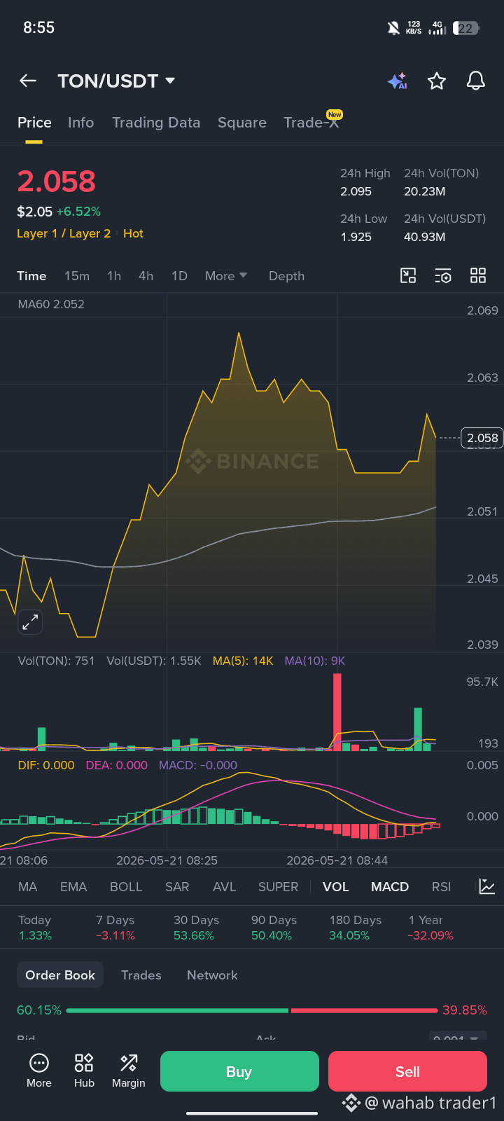Screen dimensions: 504x1121
Task: Toggle RSI indicator
Action: point(441,887)
